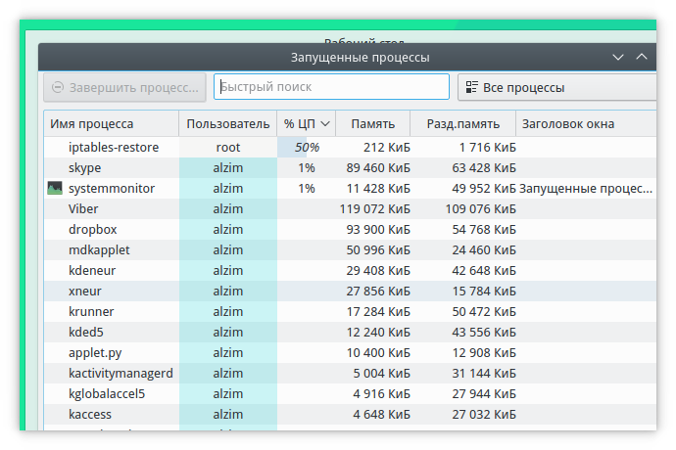The height and width of the screenshot is (450, 676).
Task: Click Viber's 119 072 КиБ memory value
Action: (374, 208)
